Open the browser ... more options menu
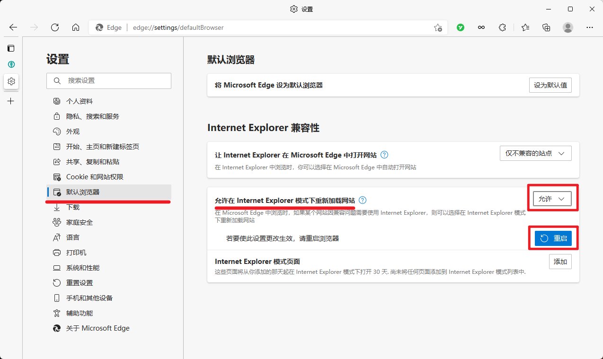Image resolution: width=603 pixels, height=359 pixels. click(x=589, y=27)
